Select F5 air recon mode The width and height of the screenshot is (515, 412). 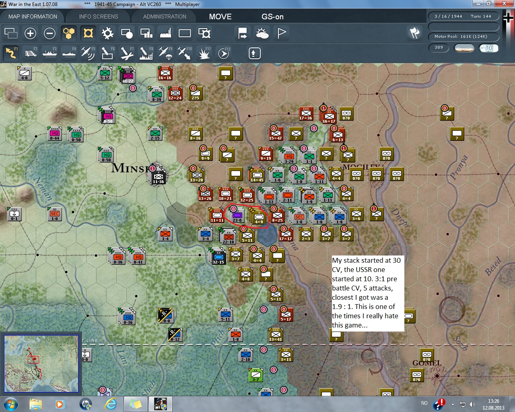point(88,53)
